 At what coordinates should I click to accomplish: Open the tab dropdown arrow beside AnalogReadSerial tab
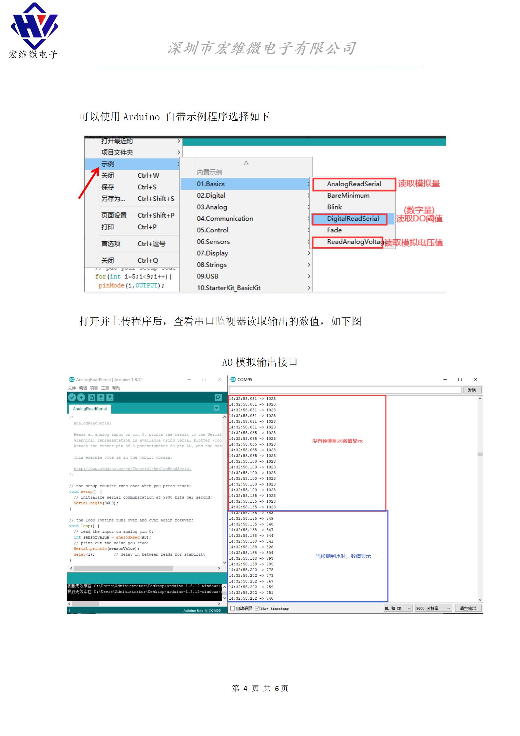[x=217, y=408]
